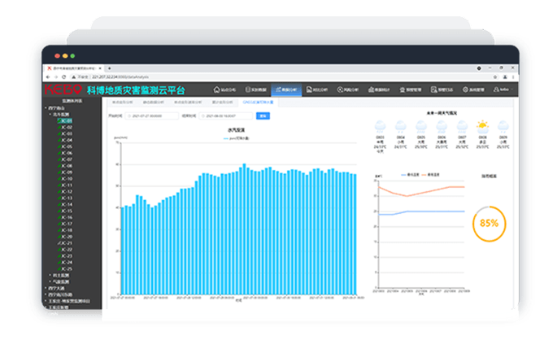Switch to the first analysis sub-tab

(121, 103)
